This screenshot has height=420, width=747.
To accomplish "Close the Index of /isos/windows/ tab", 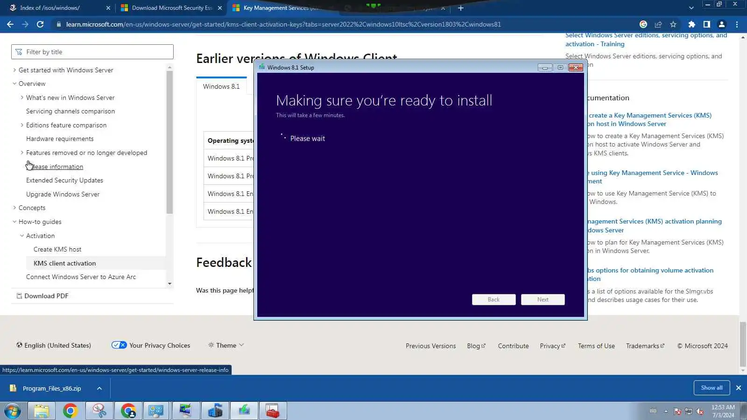I will (x=108, y=8).
